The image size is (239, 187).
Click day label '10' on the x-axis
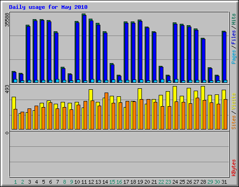click(77, 182)
